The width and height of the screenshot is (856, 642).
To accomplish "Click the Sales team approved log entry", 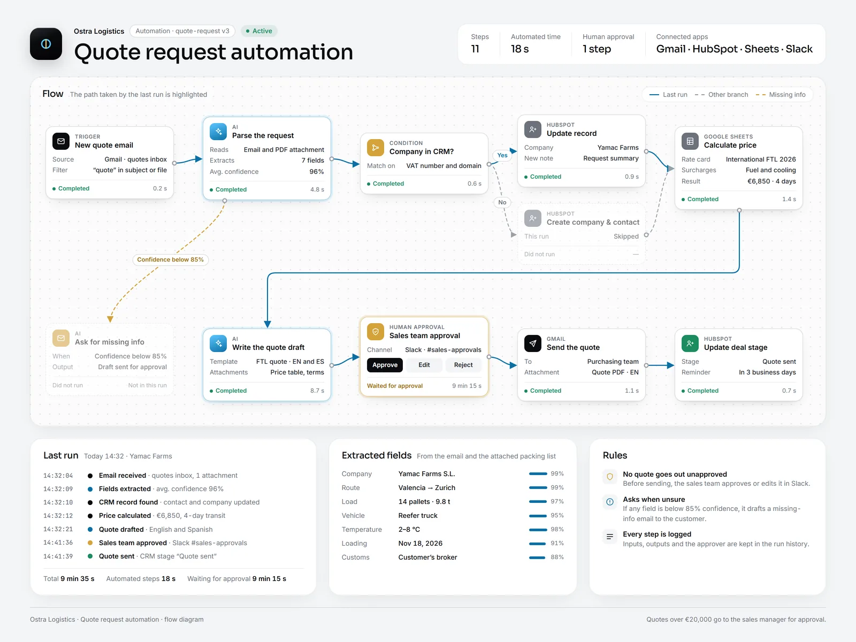I will click(x=173, y=543).
